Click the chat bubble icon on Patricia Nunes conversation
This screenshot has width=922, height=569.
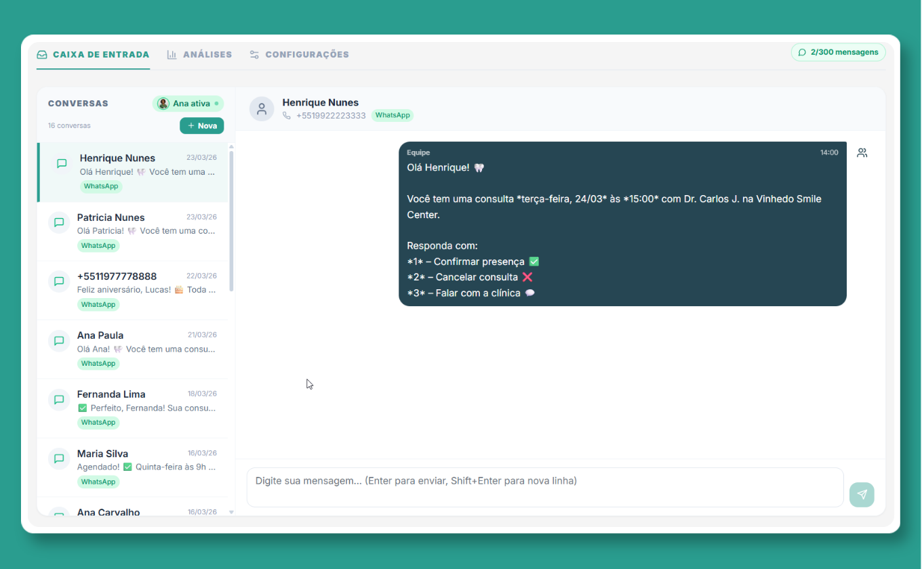tap(59, 222)
